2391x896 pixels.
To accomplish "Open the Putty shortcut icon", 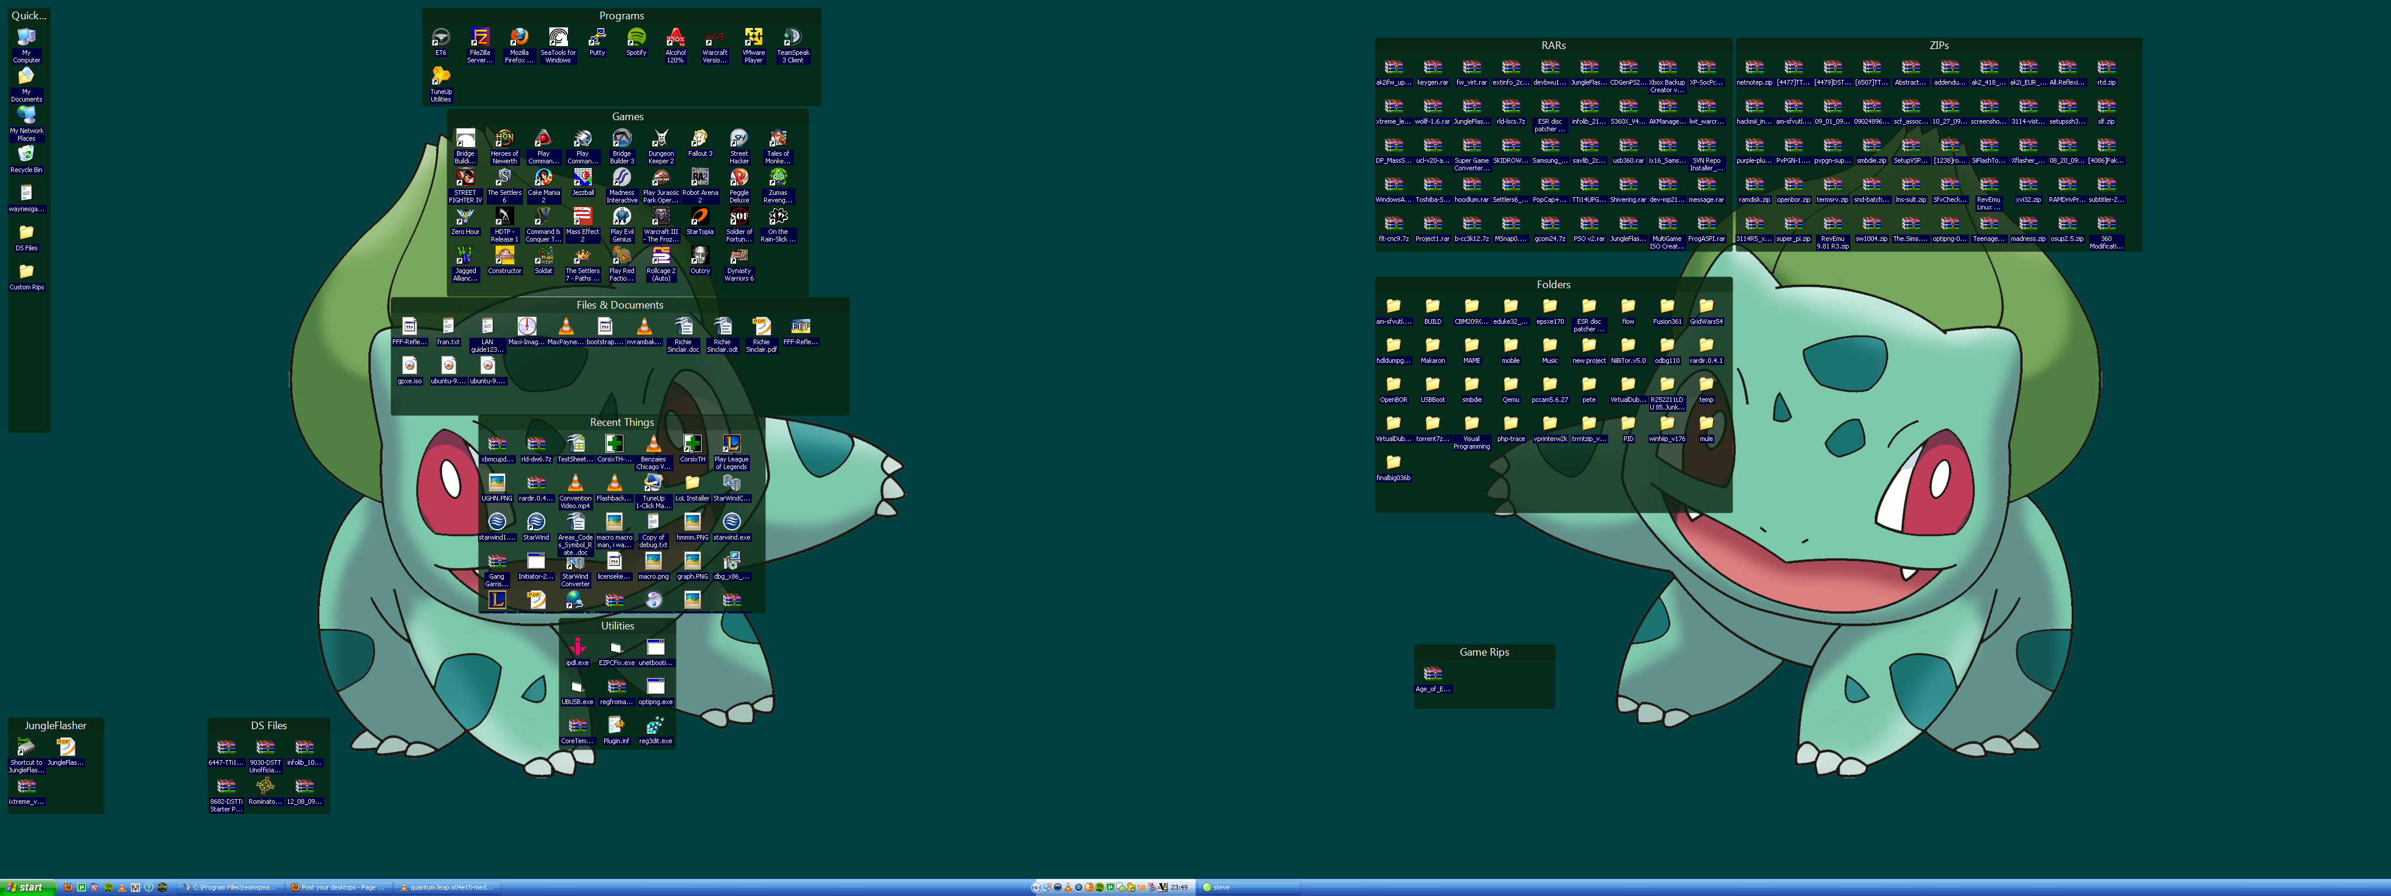I will pos(597,38).
